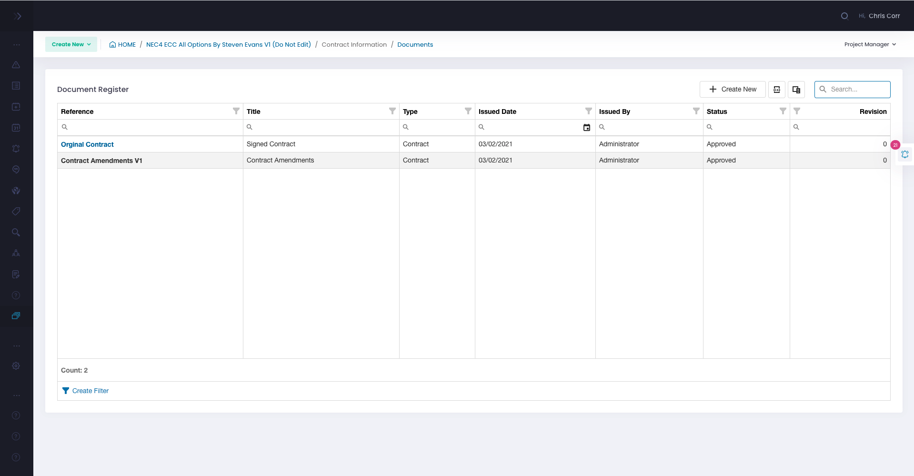Image resolution: width=914 pixels, height=476 pixels.
Task: Sort by the Title column header
Action: 253,111
